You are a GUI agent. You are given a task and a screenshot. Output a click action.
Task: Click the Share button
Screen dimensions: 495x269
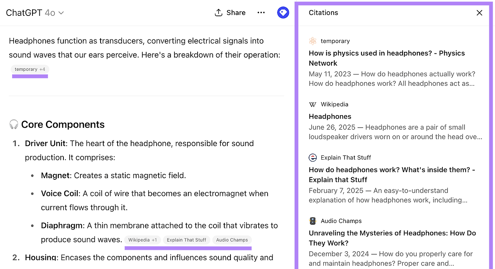click(x=230, y=13)
